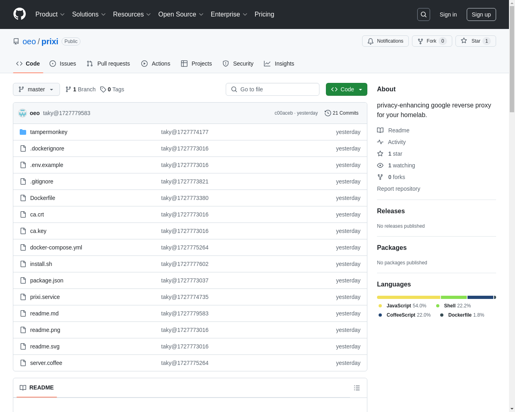Click the file icon beside readme.svg

(23, 346)
